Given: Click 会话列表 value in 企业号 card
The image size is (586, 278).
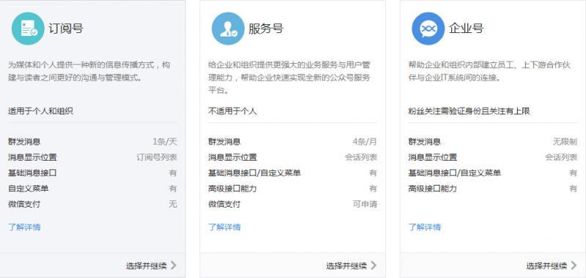Looking at the screenshot, I should point(561,158).
